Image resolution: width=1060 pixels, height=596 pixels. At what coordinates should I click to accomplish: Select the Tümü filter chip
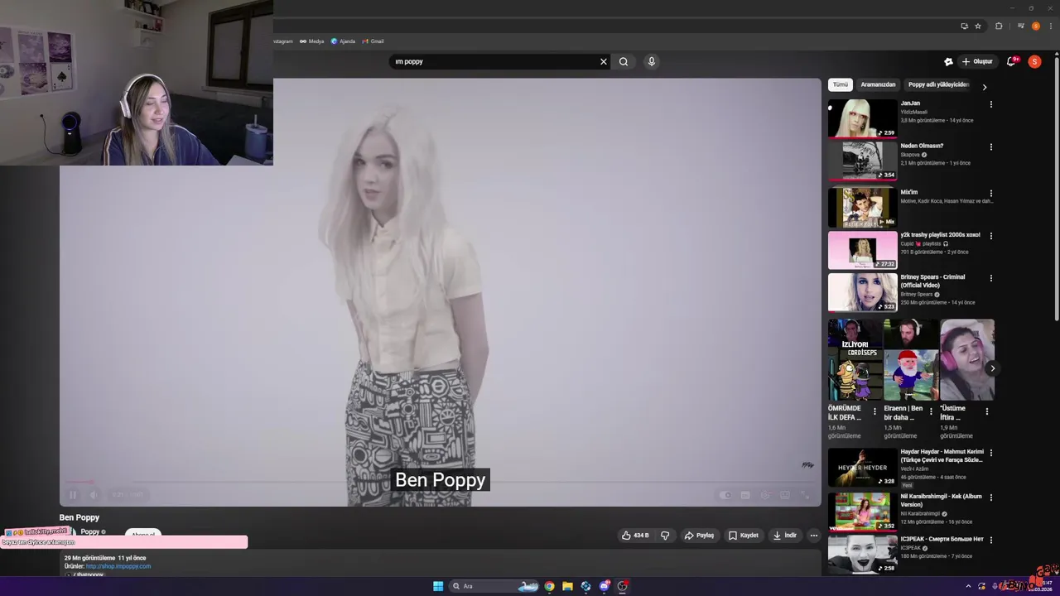(841, 84)
